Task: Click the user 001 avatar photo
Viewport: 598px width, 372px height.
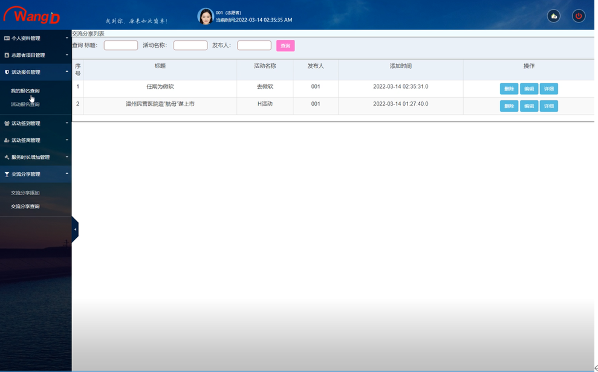Action: (x=205, y=14)
